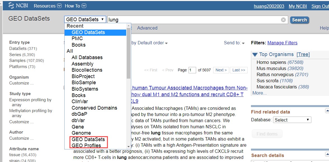Viewport: 329px width, 162px height.
Task: Click the NCBI logo
Action: (18, 6)
